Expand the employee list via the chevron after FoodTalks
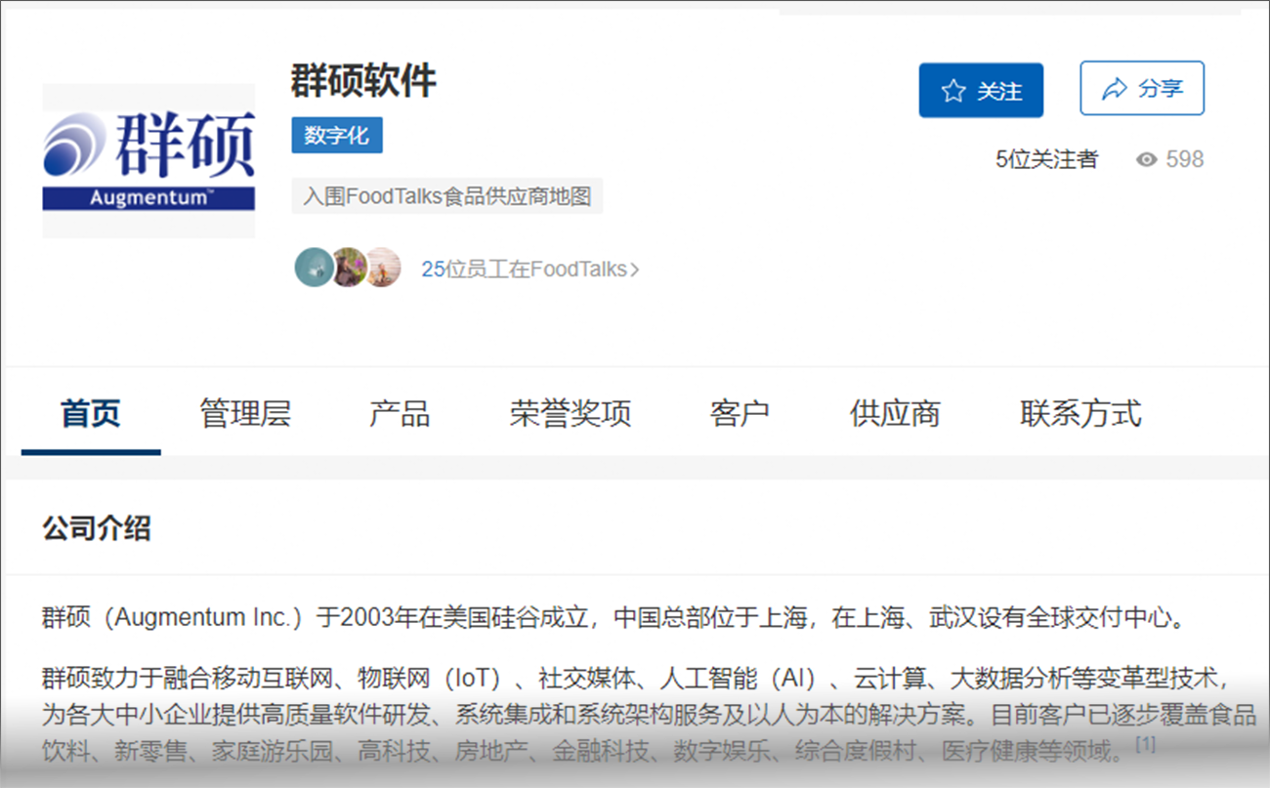Image resolution: width=1270 pixels, height=788 pixels. click(x=635, y=268)
